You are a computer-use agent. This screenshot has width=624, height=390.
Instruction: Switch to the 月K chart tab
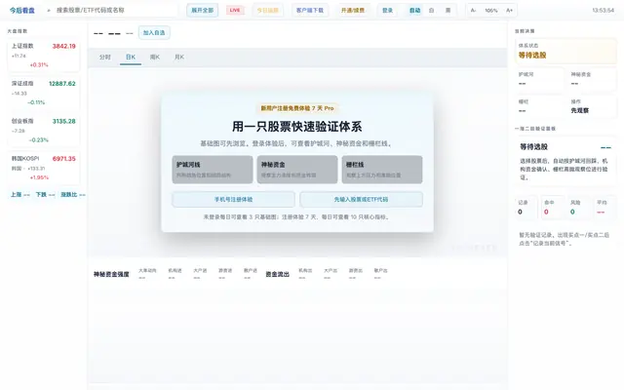click(179, 58)
